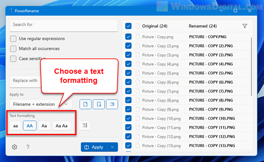Select the extension only icon button
Screen dimensions: 264x162
[x=99, y=104]
